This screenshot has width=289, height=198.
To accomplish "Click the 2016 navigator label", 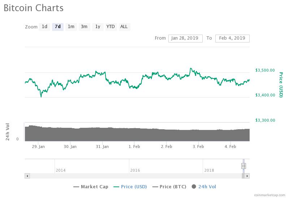I will click(x=135, y=170).
